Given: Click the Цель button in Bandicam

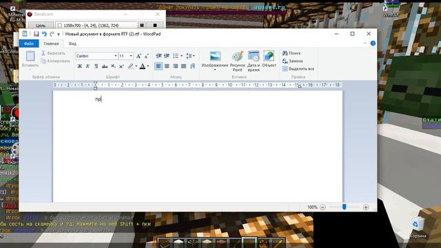Looking at the screenshot, I should [41, 25].
